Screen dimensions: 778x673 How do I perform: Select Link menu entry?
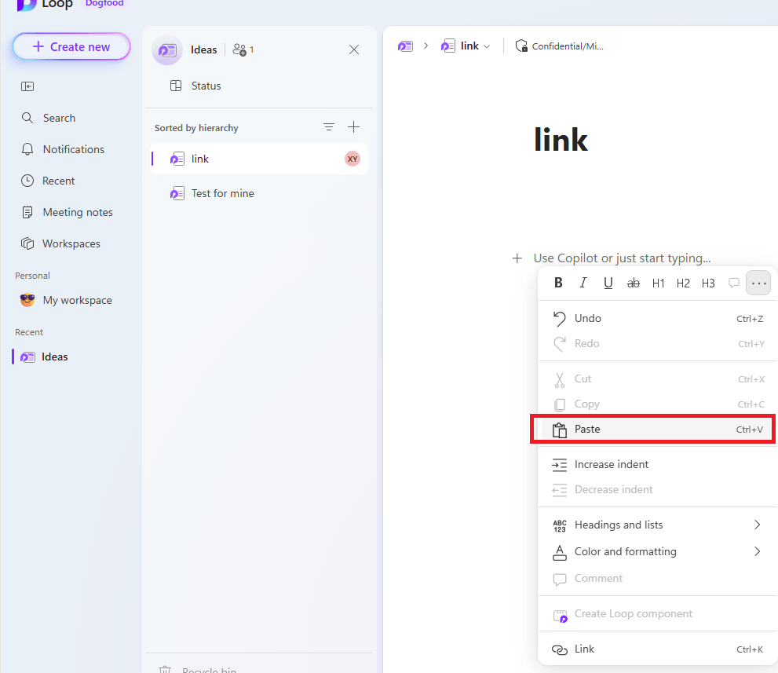pos(658,649)
